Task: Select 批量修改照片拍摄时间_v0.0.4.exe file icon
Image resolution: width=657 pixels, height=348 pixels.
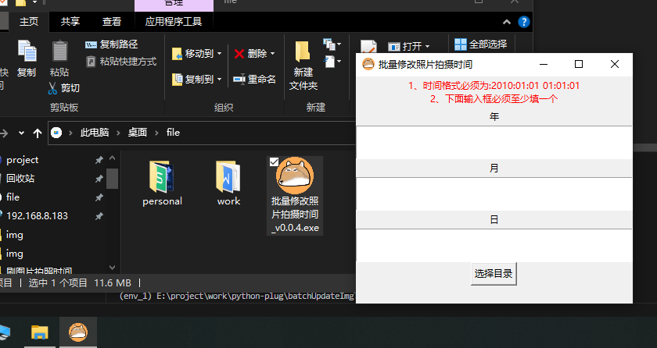Action: point(295,176)
